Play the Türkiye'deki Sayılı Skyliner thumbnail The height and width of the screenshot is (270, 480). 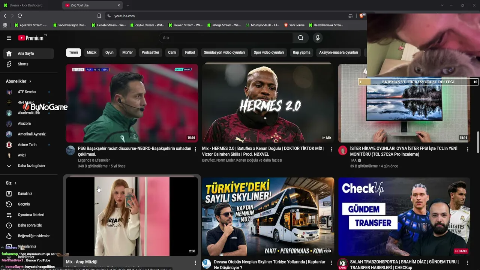coord(268,217)
